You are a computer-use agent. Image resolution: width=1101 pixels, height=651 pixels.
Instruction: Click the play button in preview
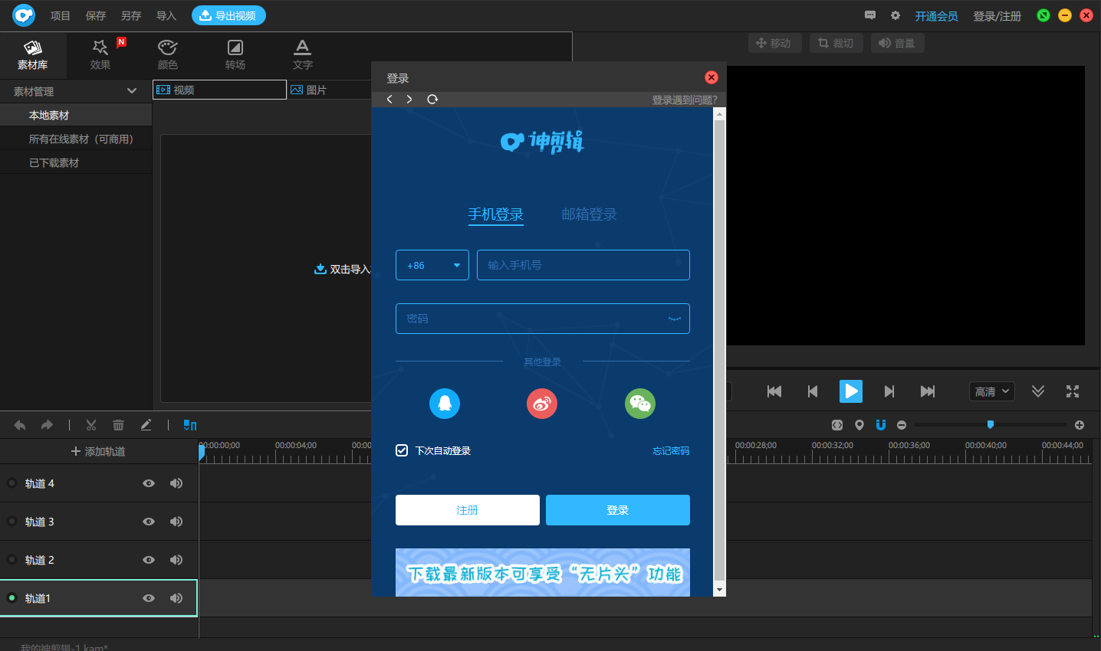pyautogui.click(x=850, y=391)
